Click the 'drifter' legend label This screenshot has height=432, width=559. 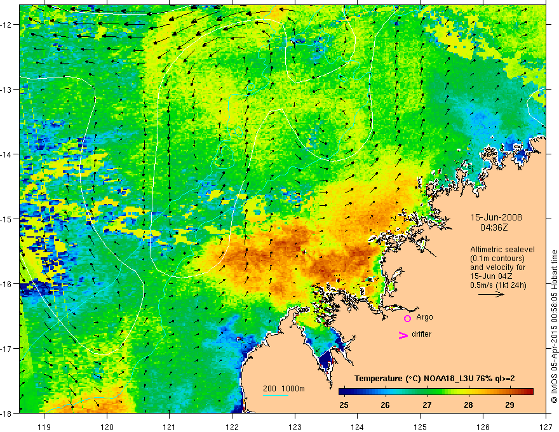421,334
